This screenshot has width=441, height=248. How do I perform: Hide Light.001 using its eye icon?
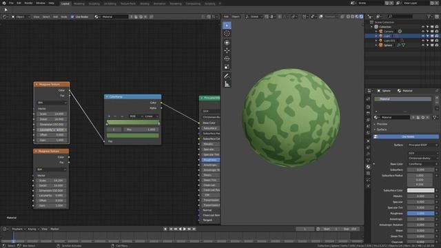[x=422, y=41]
